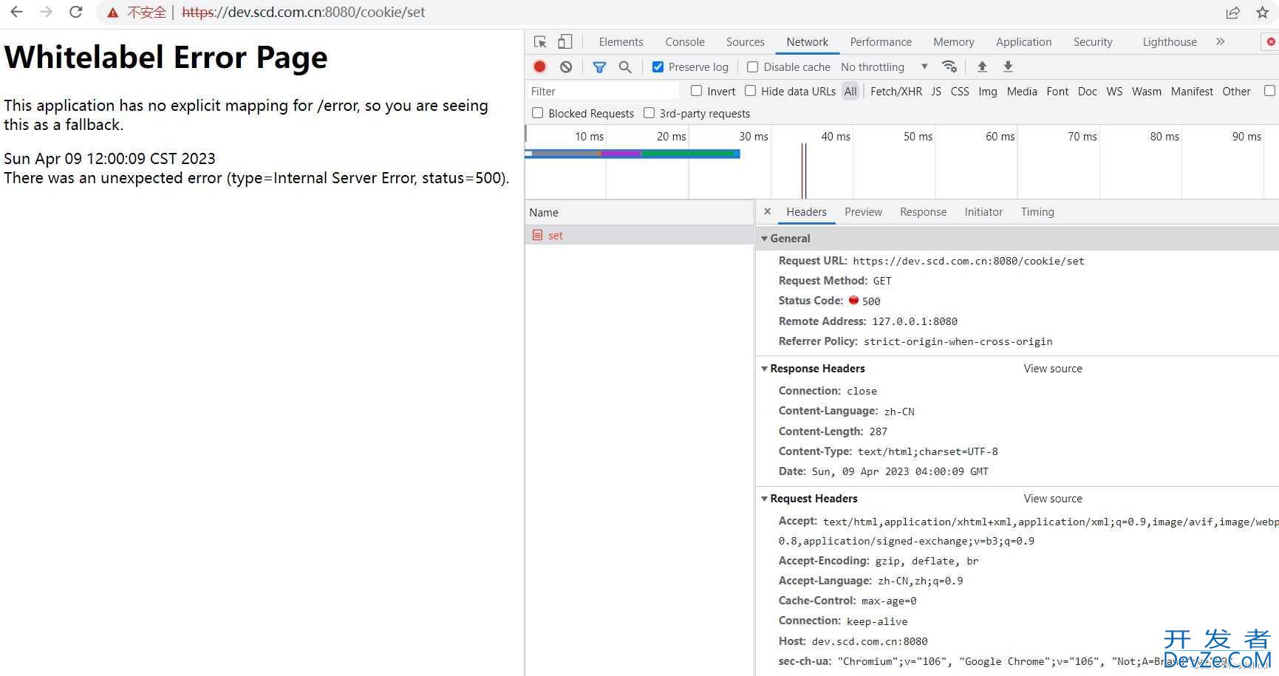The height and width of the screenshot is (676, 1279).
Task: Open the Memory tab
Action: coord(953,41)
